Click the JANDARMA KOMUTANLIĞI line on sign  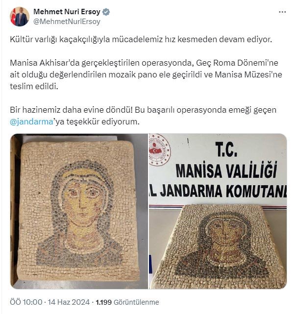(218, 191)
